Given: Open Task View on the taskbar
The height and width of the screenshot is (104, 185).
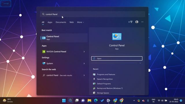Looking at the screenshot, I should click(77, 101).
